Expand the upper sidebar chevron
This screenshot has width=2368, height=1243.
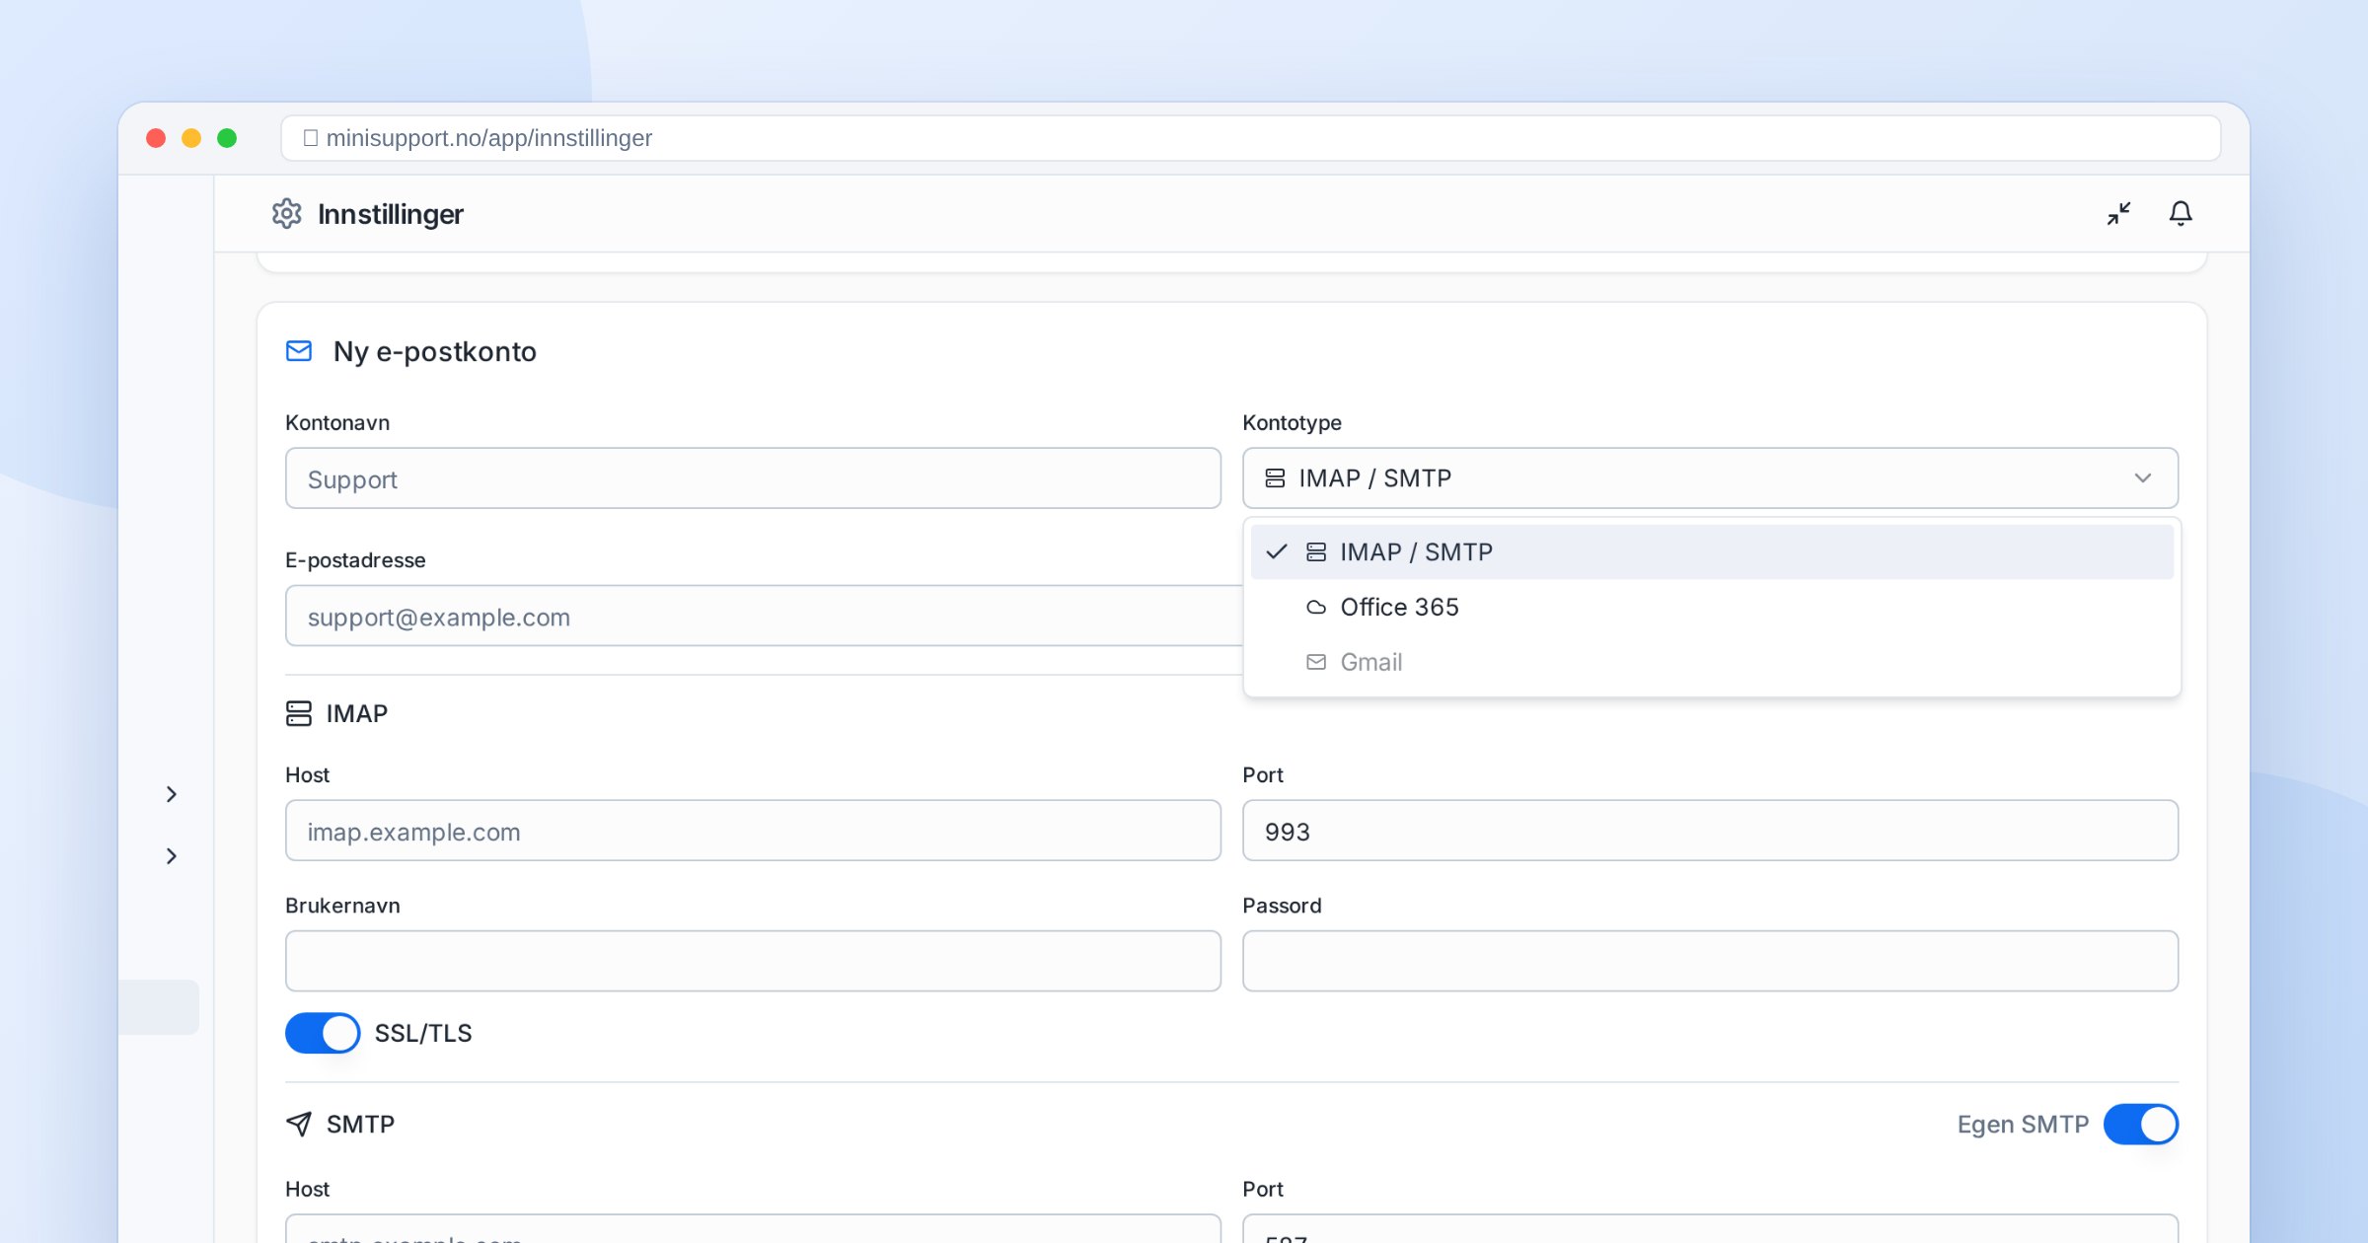172,794
